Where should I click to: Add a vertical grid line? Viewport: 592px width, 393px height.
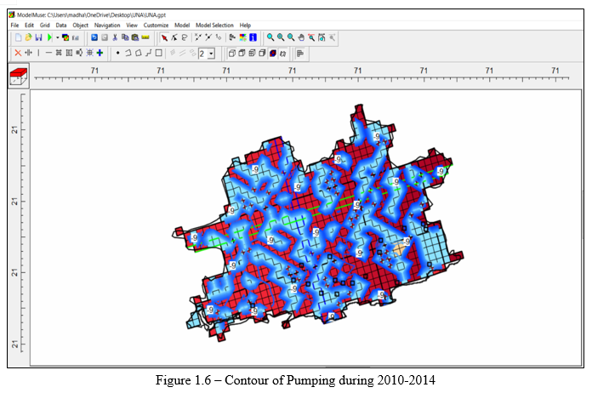pos(38,53)
